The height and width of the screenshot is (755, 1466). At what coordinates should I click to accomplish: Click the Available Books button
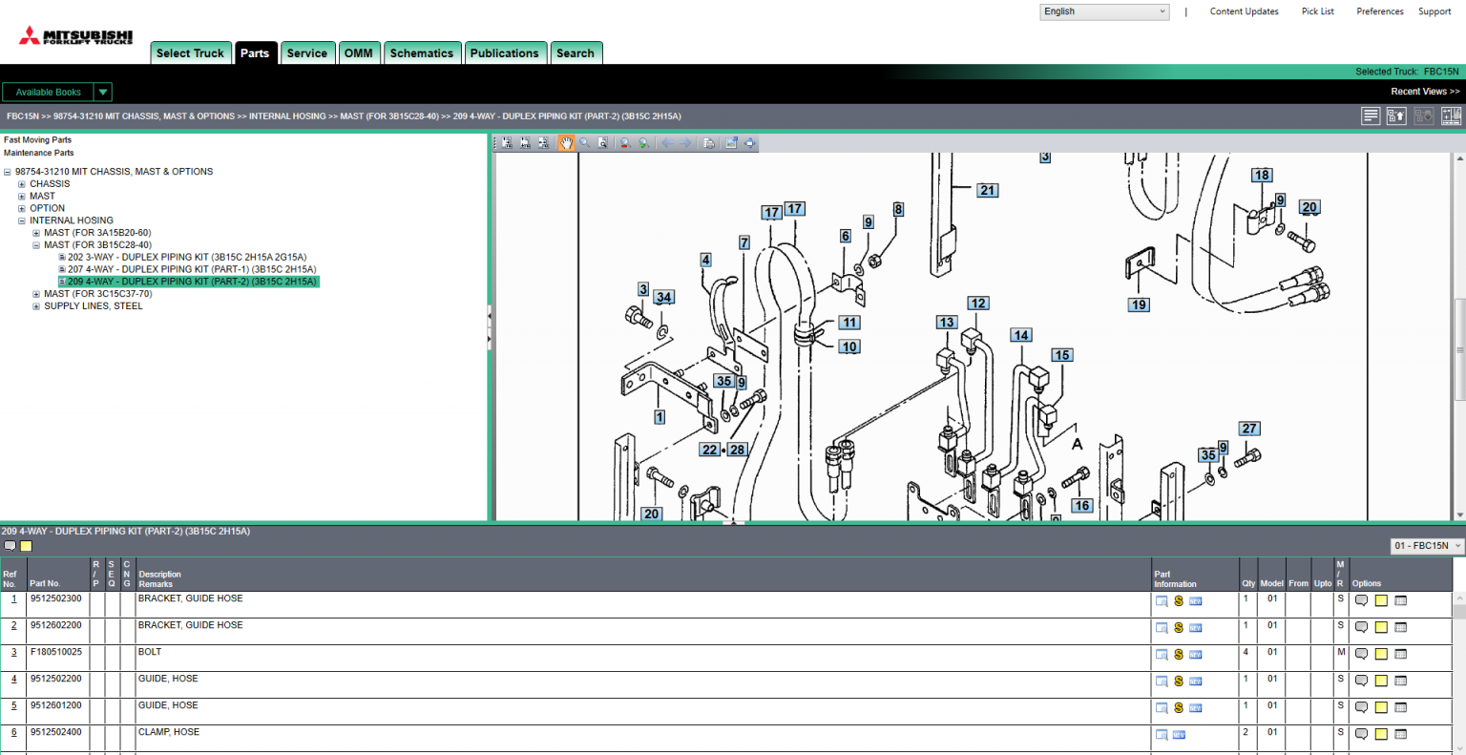coord(48,92)
